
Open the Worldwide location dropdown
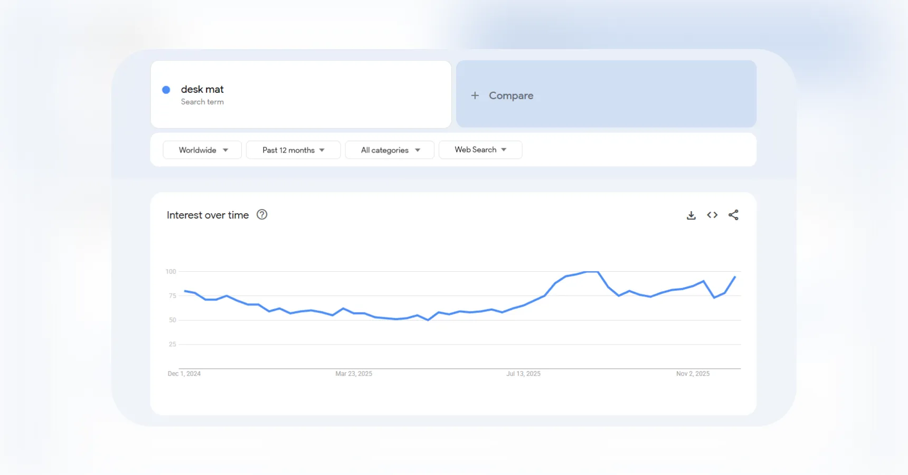202,150
